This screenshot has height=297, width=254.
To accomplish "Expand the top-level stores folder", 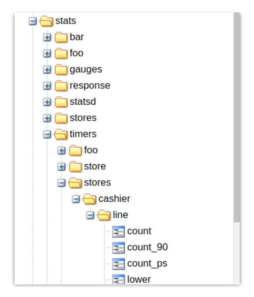I will point(47,118).
